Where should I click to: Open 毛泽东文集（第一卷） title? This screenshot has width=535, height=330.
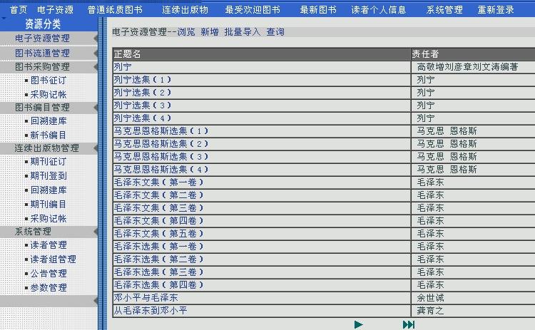click(x=158, y=182)
